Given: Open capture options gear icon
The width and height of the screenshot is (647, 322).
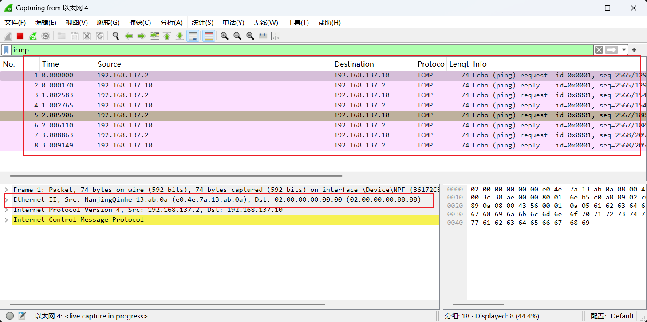Looking at the screenshot, I should [45, 36].
